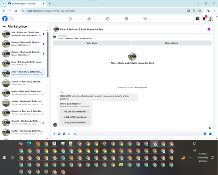The width and height of the screenshot is (218, 175).
Task: Open Windows notification center
Action: [212, 157]
